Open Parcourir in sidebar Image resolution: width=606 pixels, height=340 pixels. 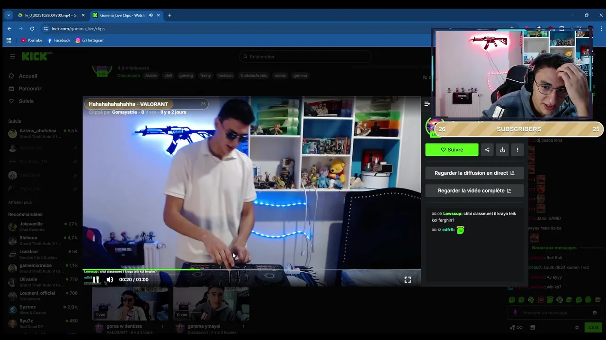click(30, 89)
